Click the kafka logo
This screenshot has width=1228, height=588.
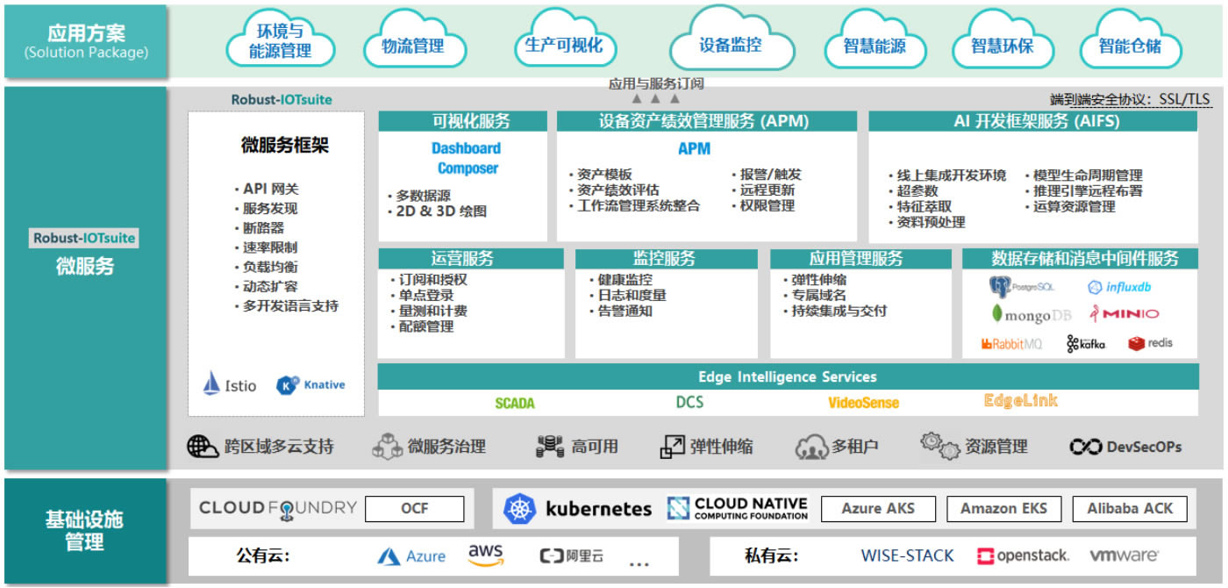tap(1086, 344)
